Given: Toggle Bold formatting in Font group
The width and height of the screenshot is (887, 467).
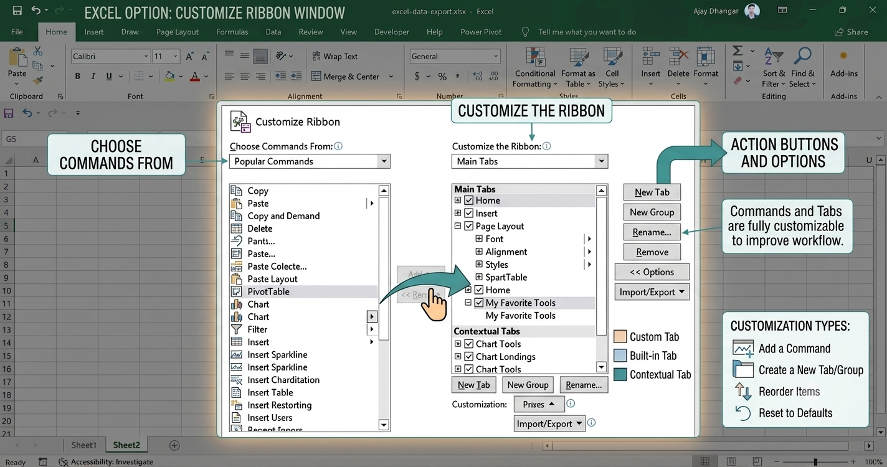Looking at the screenshot, I should (x=78, y=76).
